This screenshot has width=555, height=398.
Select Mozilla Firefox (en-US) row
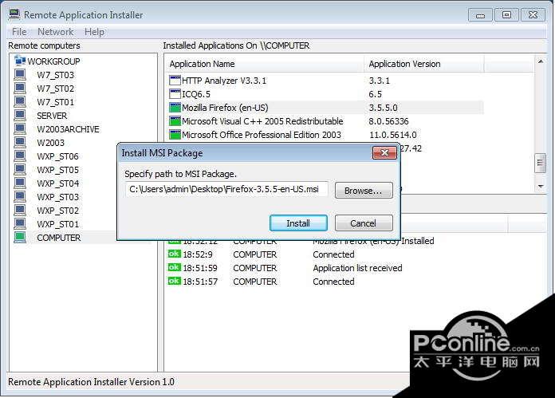coord(325,108)
